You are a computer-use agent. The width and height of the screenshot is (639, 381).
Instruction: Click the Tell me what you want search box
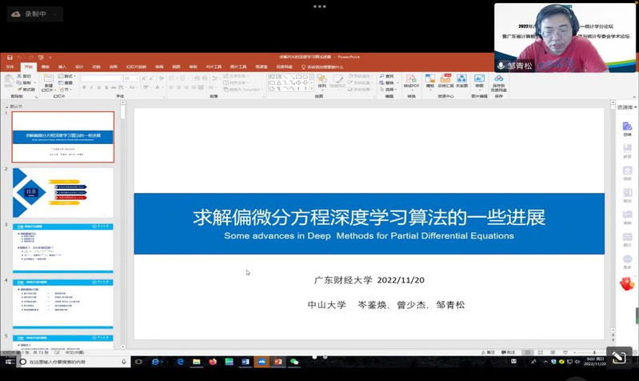[x=322, y=67]
